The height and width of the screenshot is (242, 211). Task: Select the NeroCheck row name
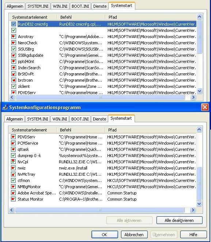[27, 43]
